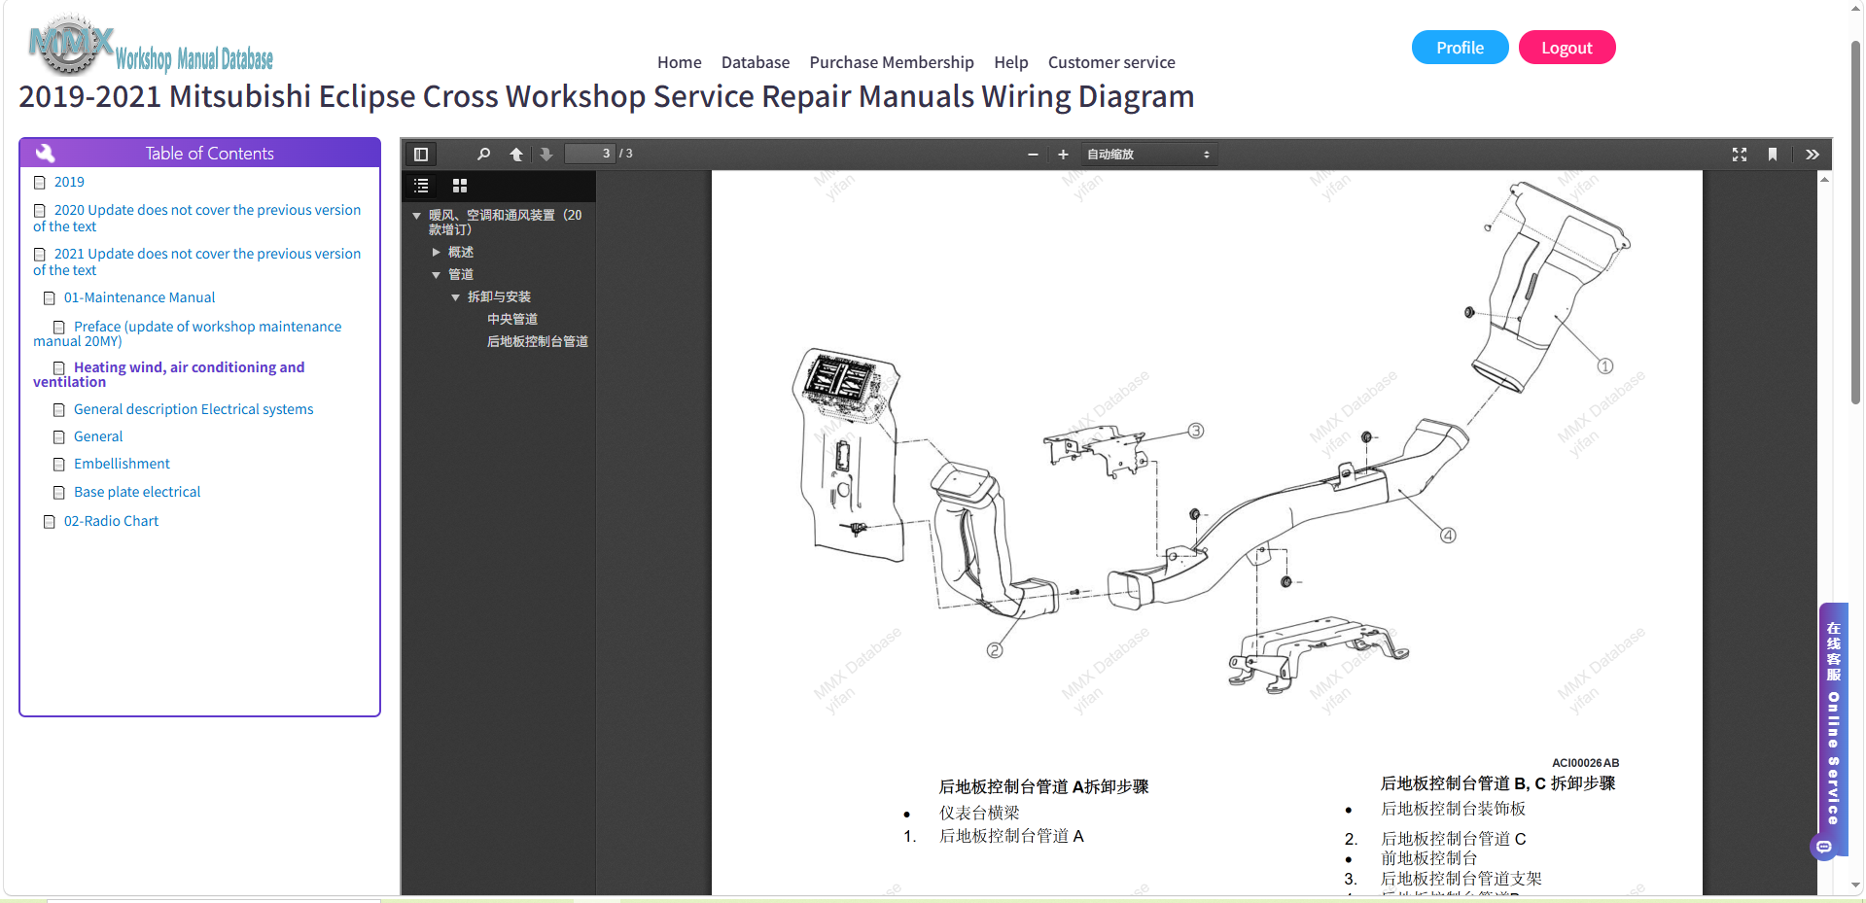Screen dimensions: 1866x903
Task: Click the document icon beside 02-Radio Chart
Action: (x=50, y=522)
